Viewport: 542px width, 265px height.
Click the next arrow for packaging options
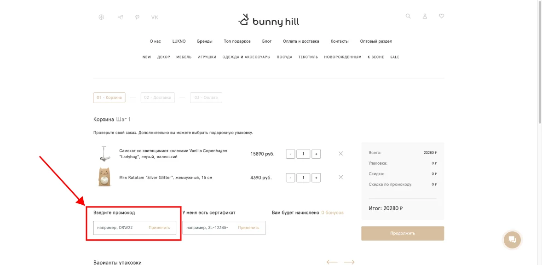click(349, 262)
